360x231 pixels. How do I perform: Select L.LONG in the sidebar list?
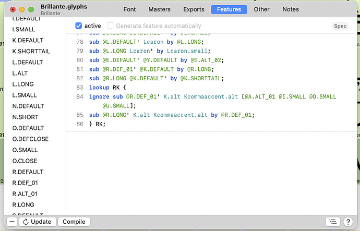pos(22,84)
